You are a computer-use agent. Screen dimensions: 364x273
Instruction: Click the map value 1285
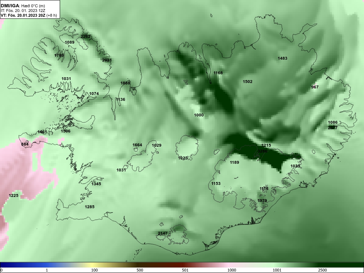90,207
